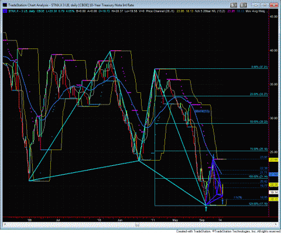Click the L=20.30 last price value
Screen dimensions: 281x233
click(x=52, y=11)
